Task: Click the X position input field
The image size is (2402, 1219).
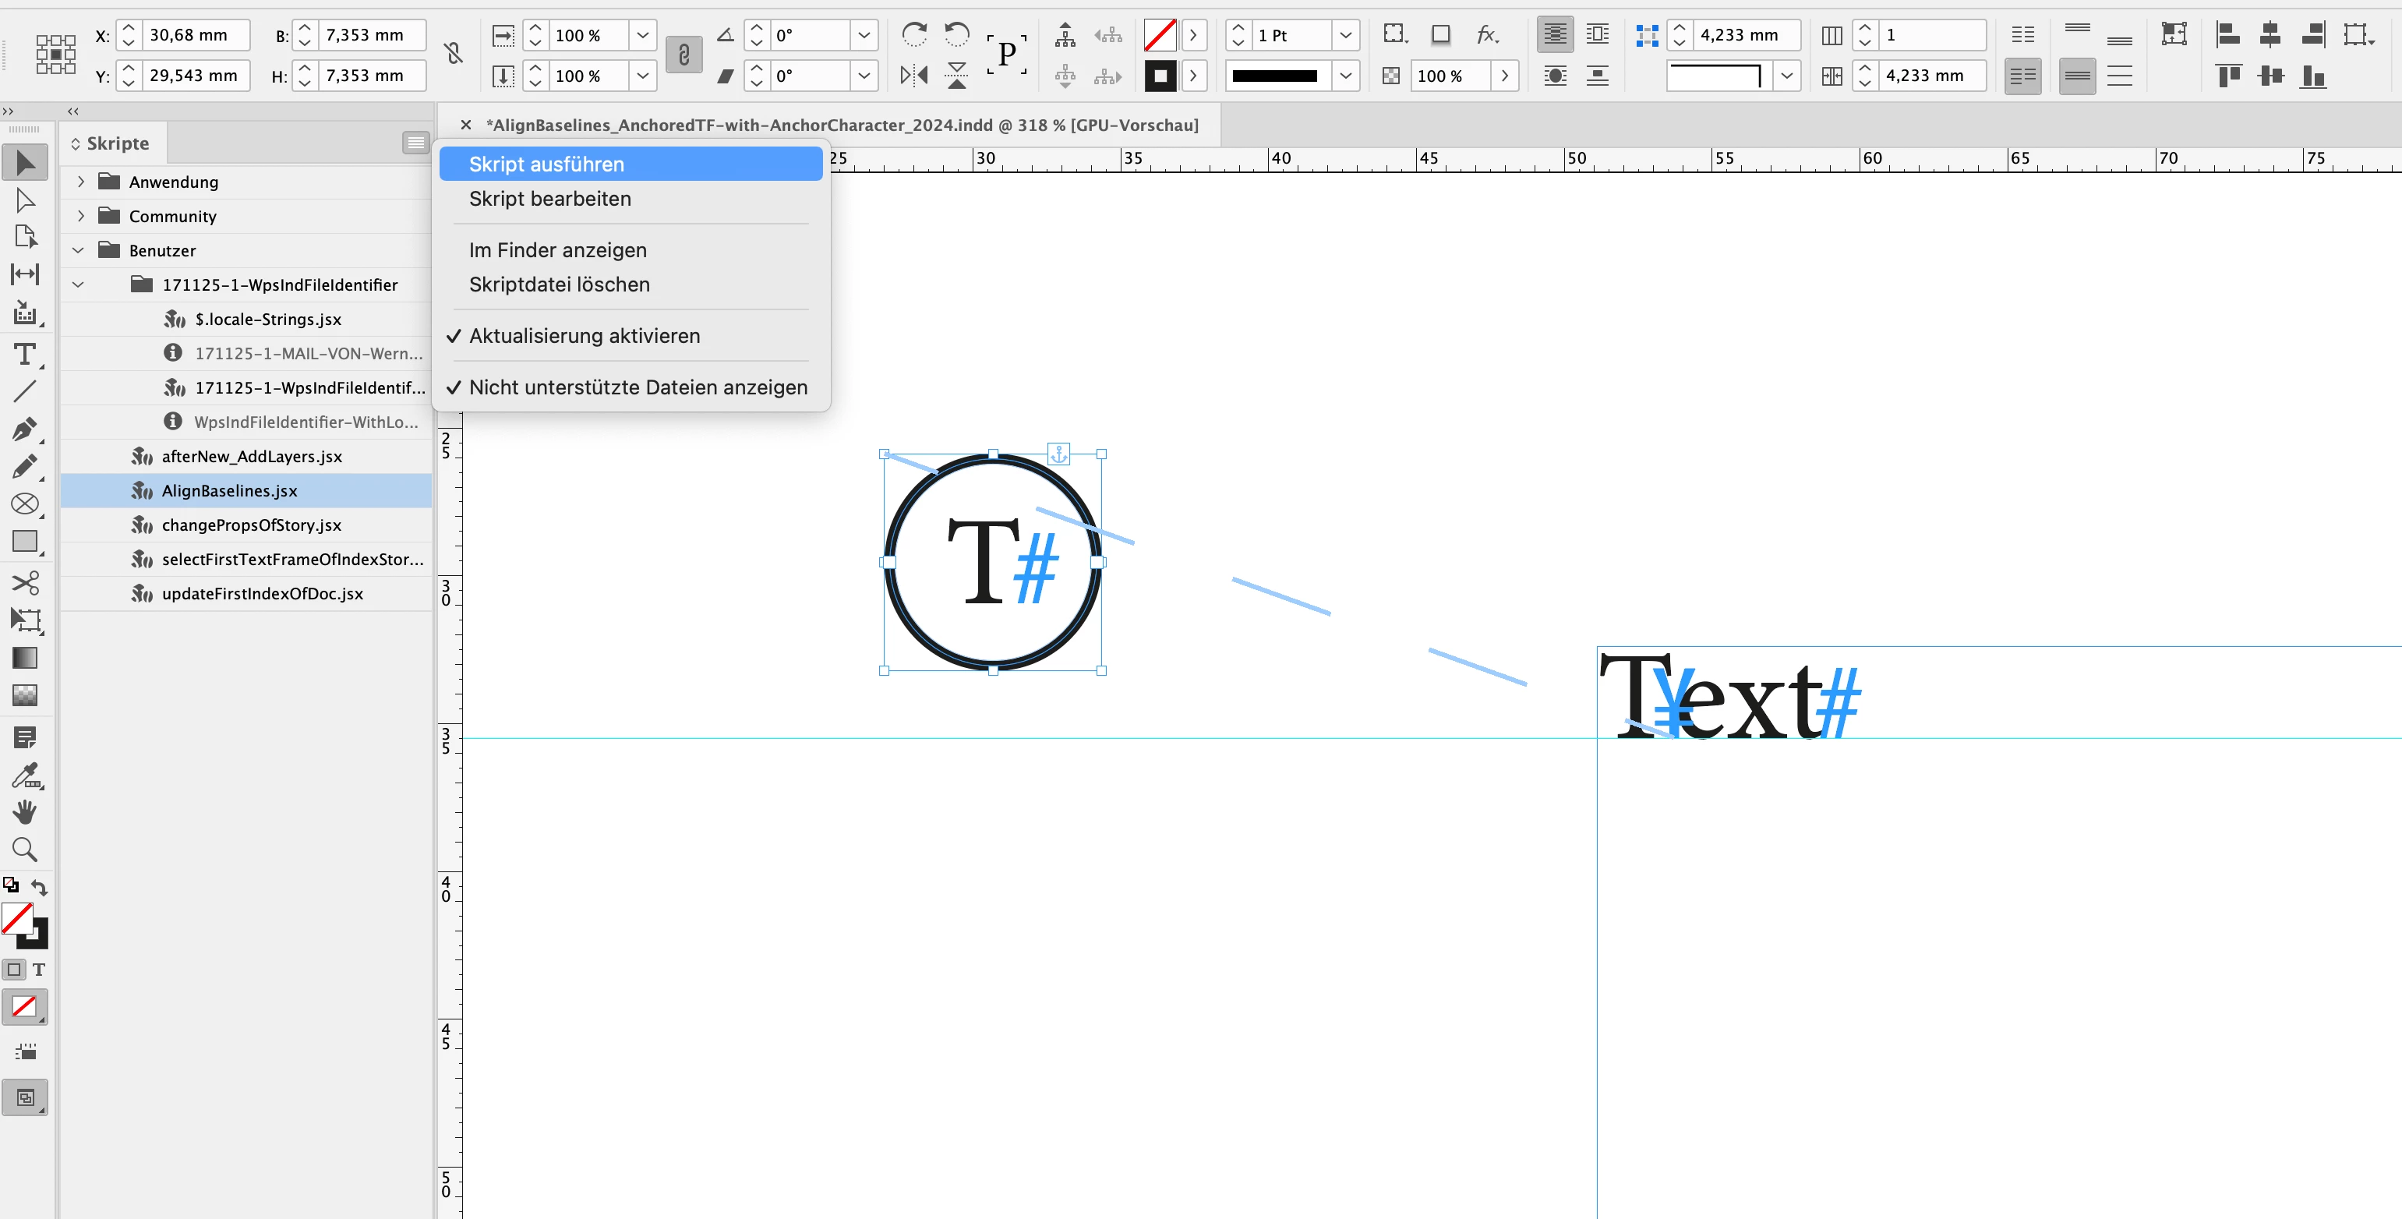Action: 196,35
